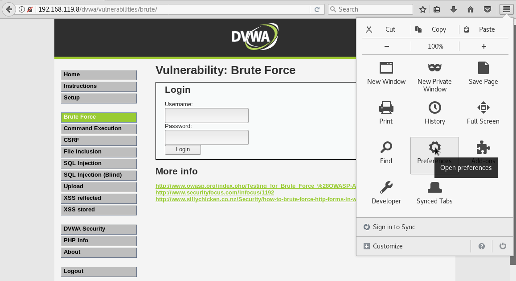Open the About page
Image resolution: width=516 pixels, height=281 pixels.
click(99, 252)
